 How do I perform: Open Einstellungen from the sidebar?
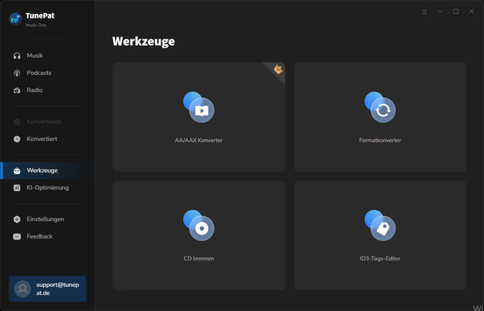(x=46, y=219)
